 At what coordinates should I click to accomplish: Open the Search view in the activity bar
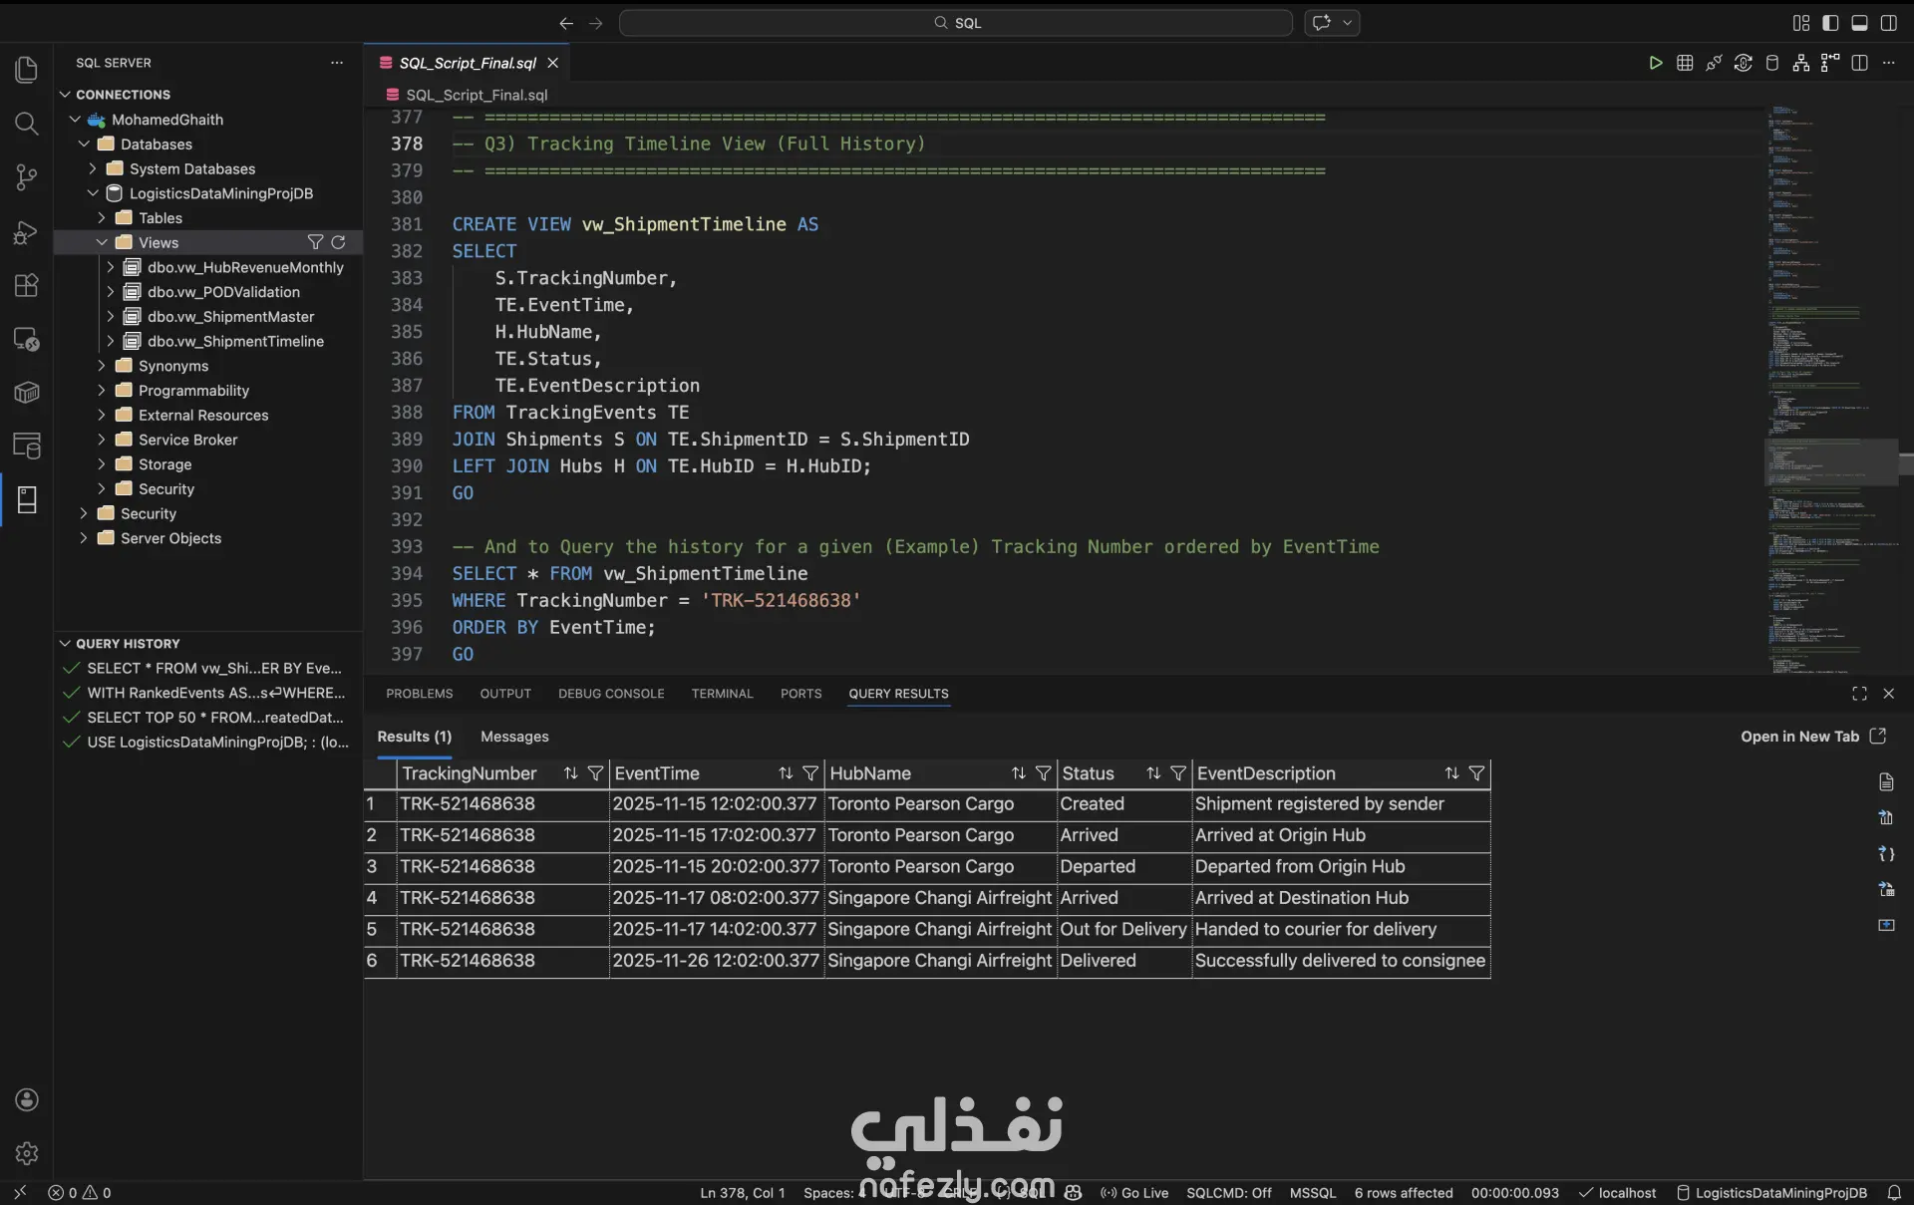(27, 124)
